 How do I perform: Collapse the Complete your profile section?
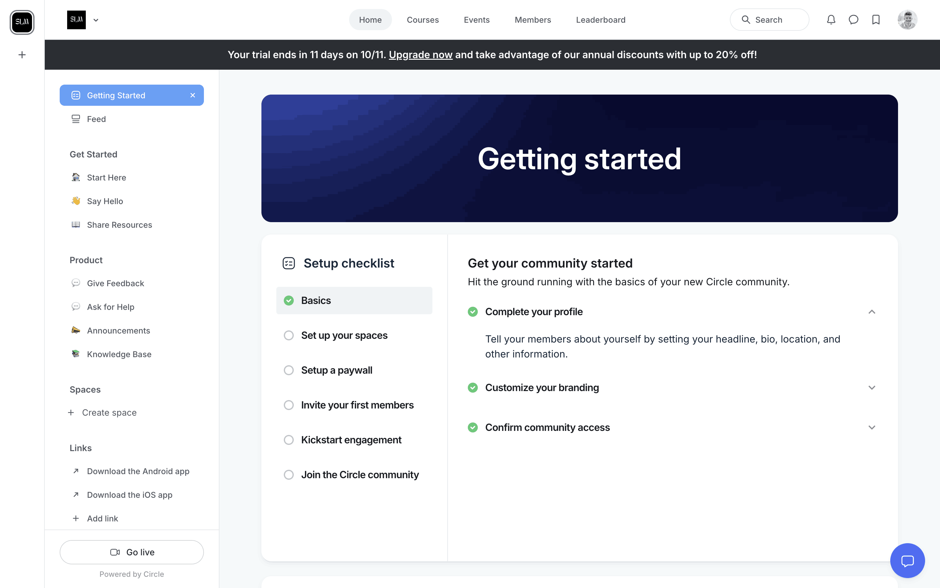click(872, 311)
